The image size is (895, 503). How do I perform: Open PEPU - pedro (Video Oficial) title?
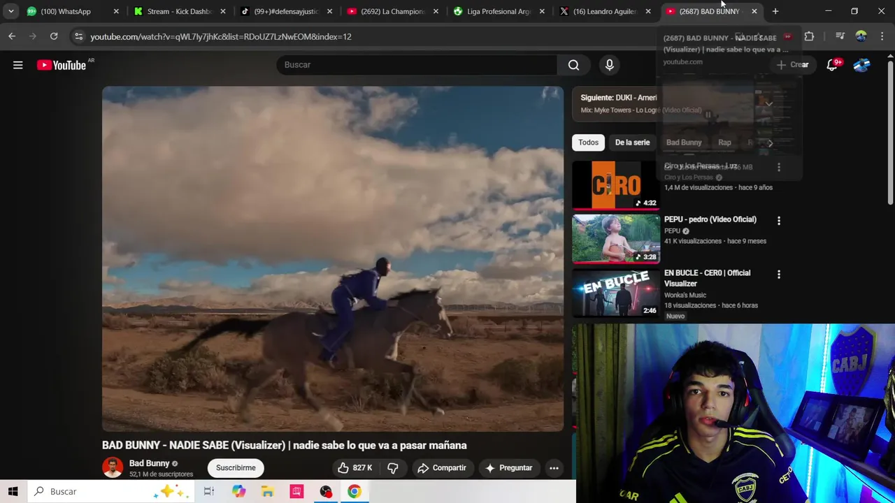pos(710,219)
